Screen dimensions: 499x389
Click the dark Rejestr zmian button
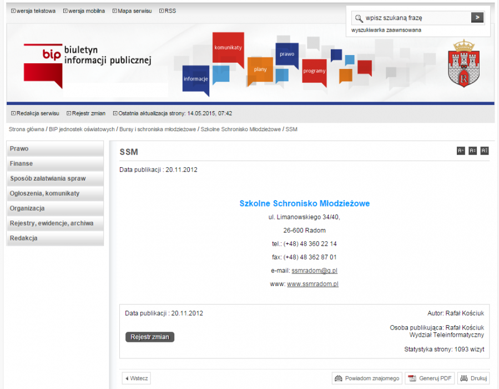[x=149, y=337]
